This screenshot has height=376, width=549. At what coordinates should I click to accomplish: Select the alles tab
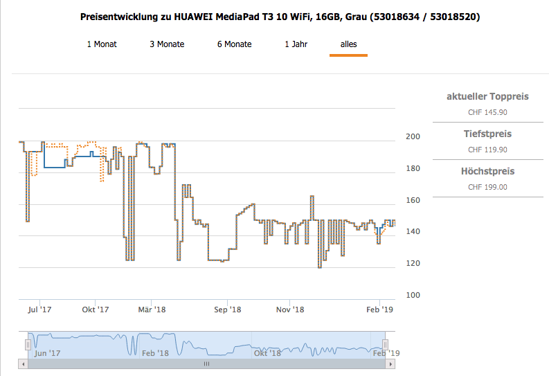coord(348,44)
